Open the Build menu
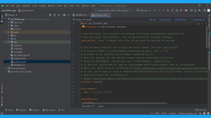 click(x=59, y=6)
